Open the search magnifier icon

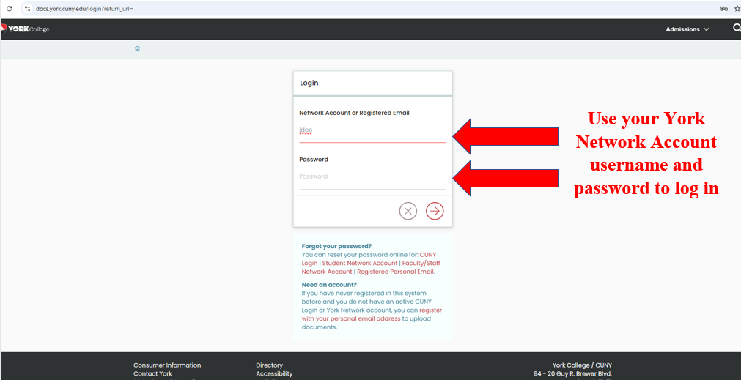click(x=736, y=29)
